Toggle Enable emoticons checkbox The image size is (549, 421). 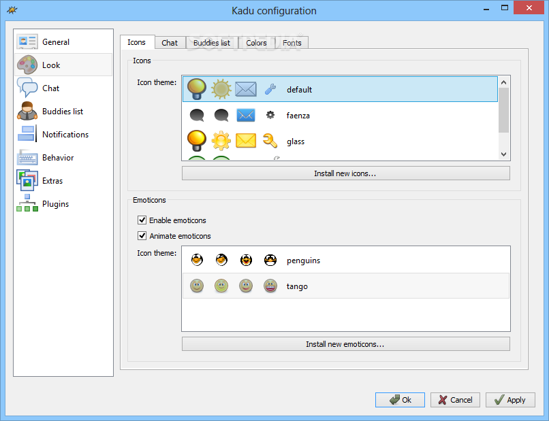(142, 220)
